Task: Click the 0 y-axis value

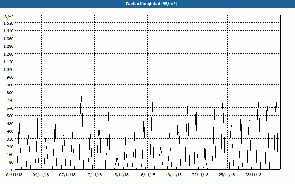Action: click(x=13, y=170)
